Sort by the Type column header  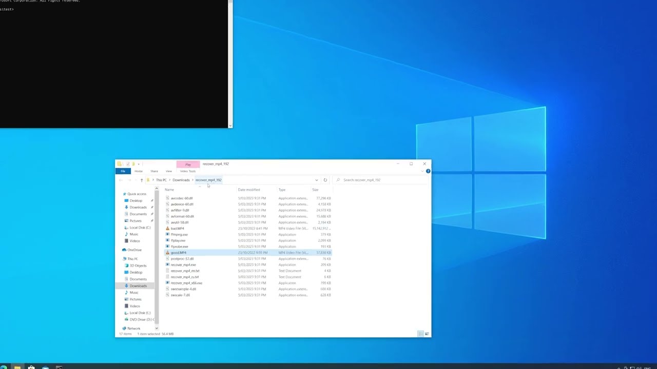[282, 190]
